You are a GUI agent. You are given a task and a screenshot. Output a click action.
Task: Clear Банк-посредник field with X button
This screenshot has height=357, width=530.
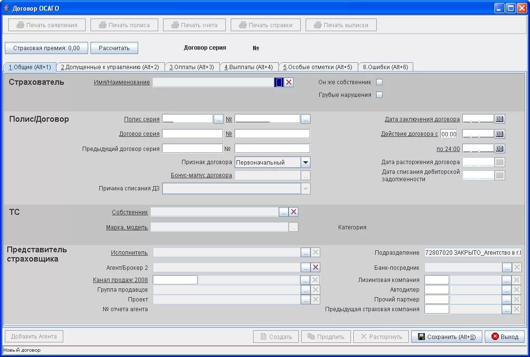point(516,268)
